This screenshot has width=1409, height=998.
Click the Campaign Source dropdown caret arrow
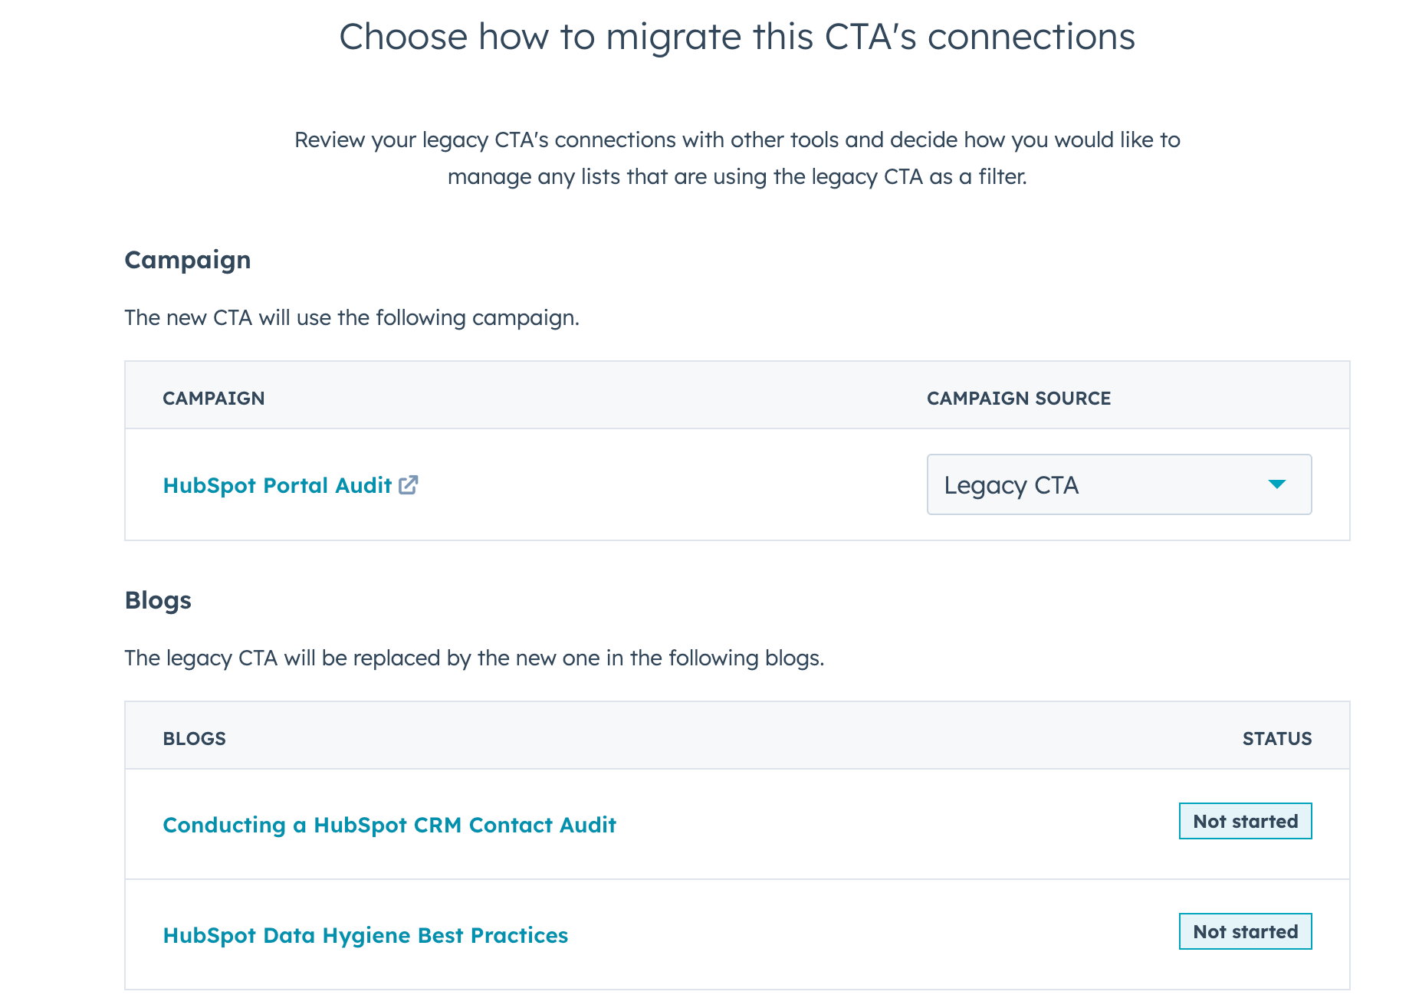click(1276, 484)
